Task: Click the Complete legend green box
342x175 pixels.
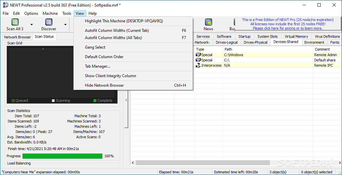Action: (95, 101)
